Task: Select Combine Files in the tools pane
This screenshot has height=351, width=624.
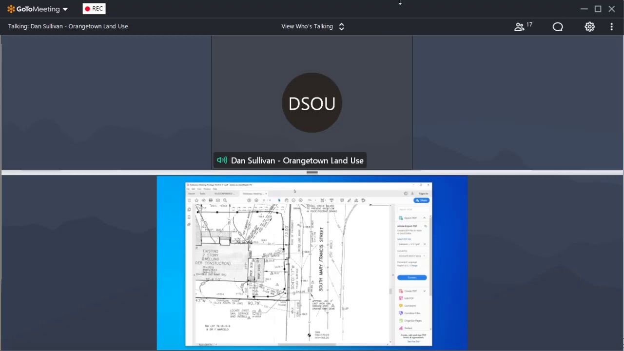Action: tap(409, 313)
